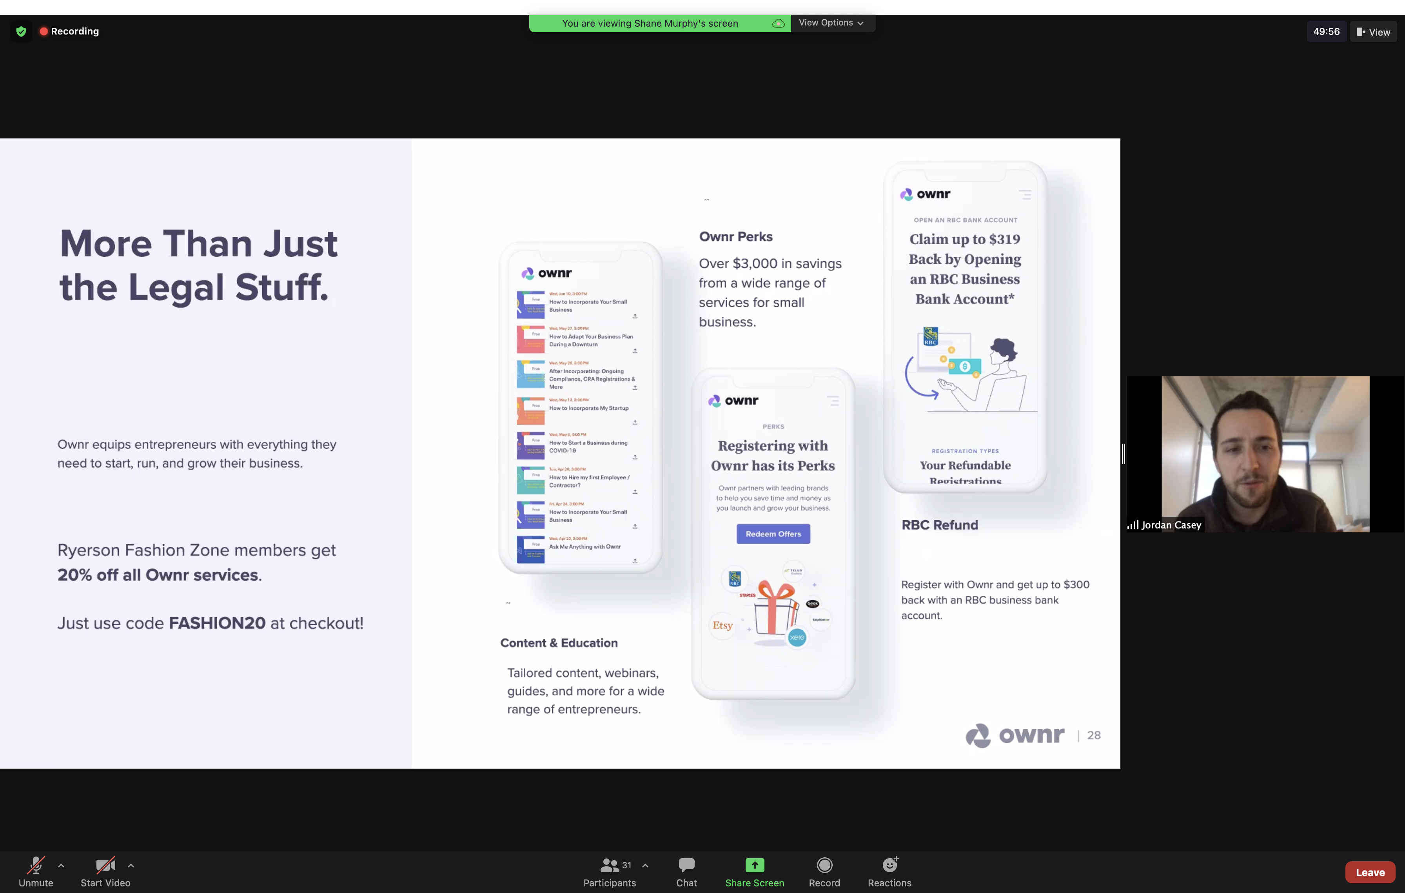Open the View layout menu
1405x893 pixels.
click(1373, 32)
